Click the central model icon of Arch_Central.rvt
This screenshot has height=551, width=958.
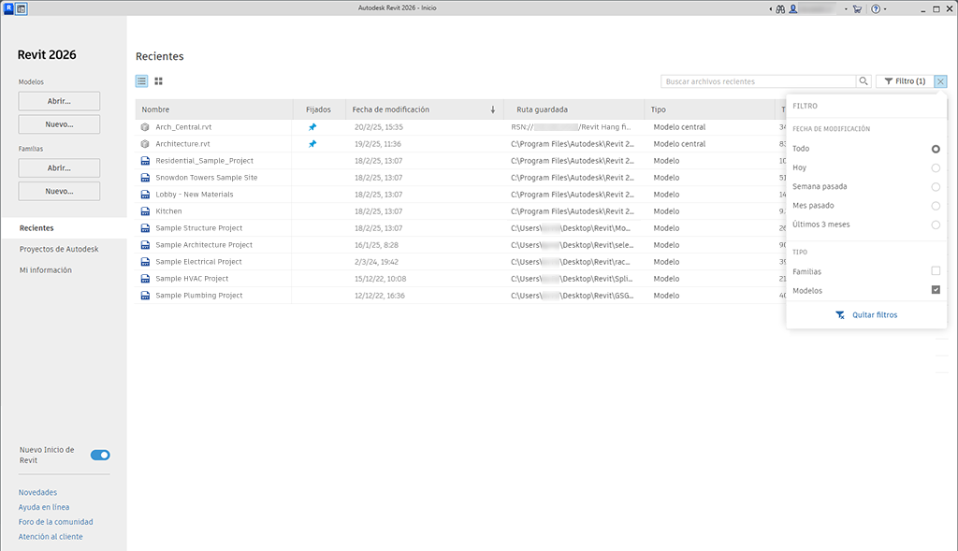click(x=145, y=127)
